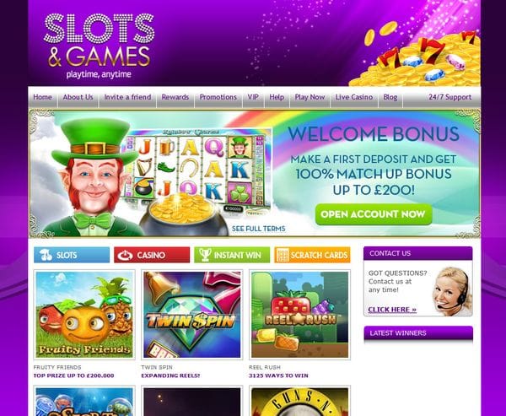This screenshot has width=506, height=416.
Task: Select Invite a friend in navigation
Action: [127, 97]
